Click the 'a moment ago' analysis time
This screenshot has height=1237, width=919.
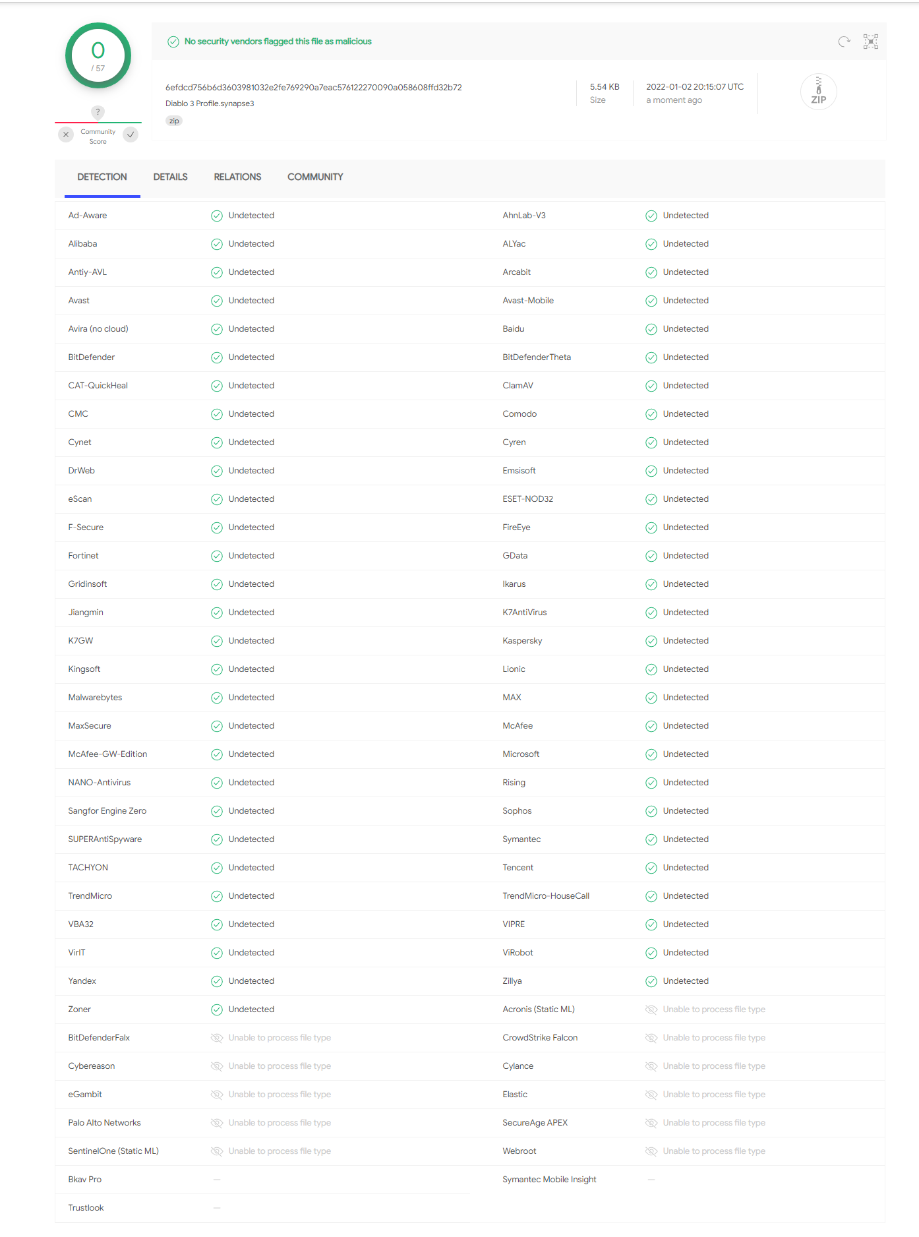[674, 100]
